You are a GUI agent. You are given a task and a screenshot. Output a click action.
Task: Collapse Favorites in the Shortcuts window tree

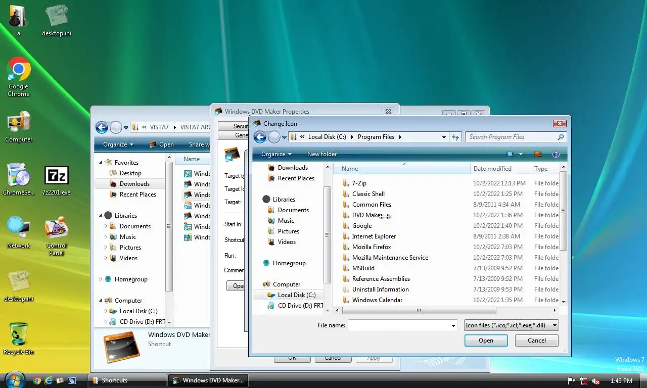(x=101, y=163)
